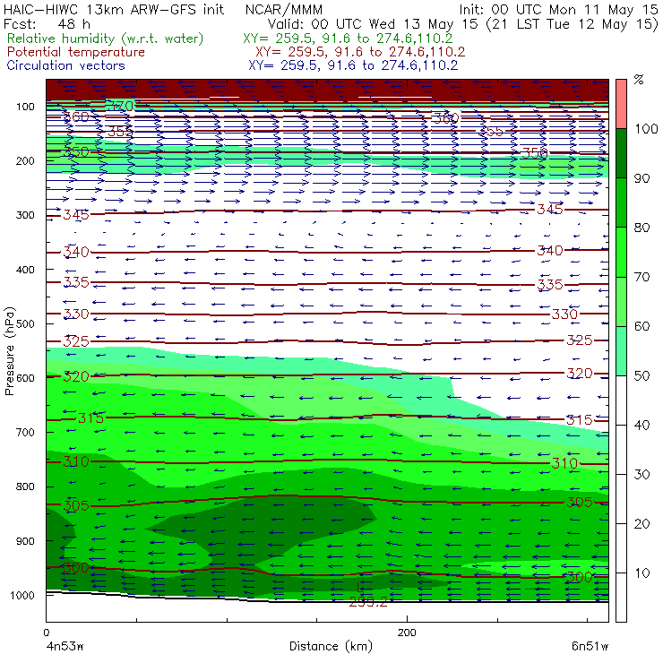This screenshot has height=663, width=663.
Task: Select the 'Init: 00 UTC Mon 11 May 15' text
Action: 558,9
